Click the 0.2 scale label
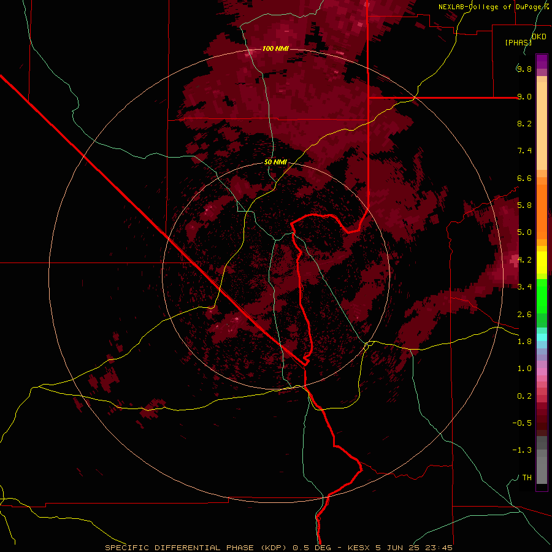 524,396
